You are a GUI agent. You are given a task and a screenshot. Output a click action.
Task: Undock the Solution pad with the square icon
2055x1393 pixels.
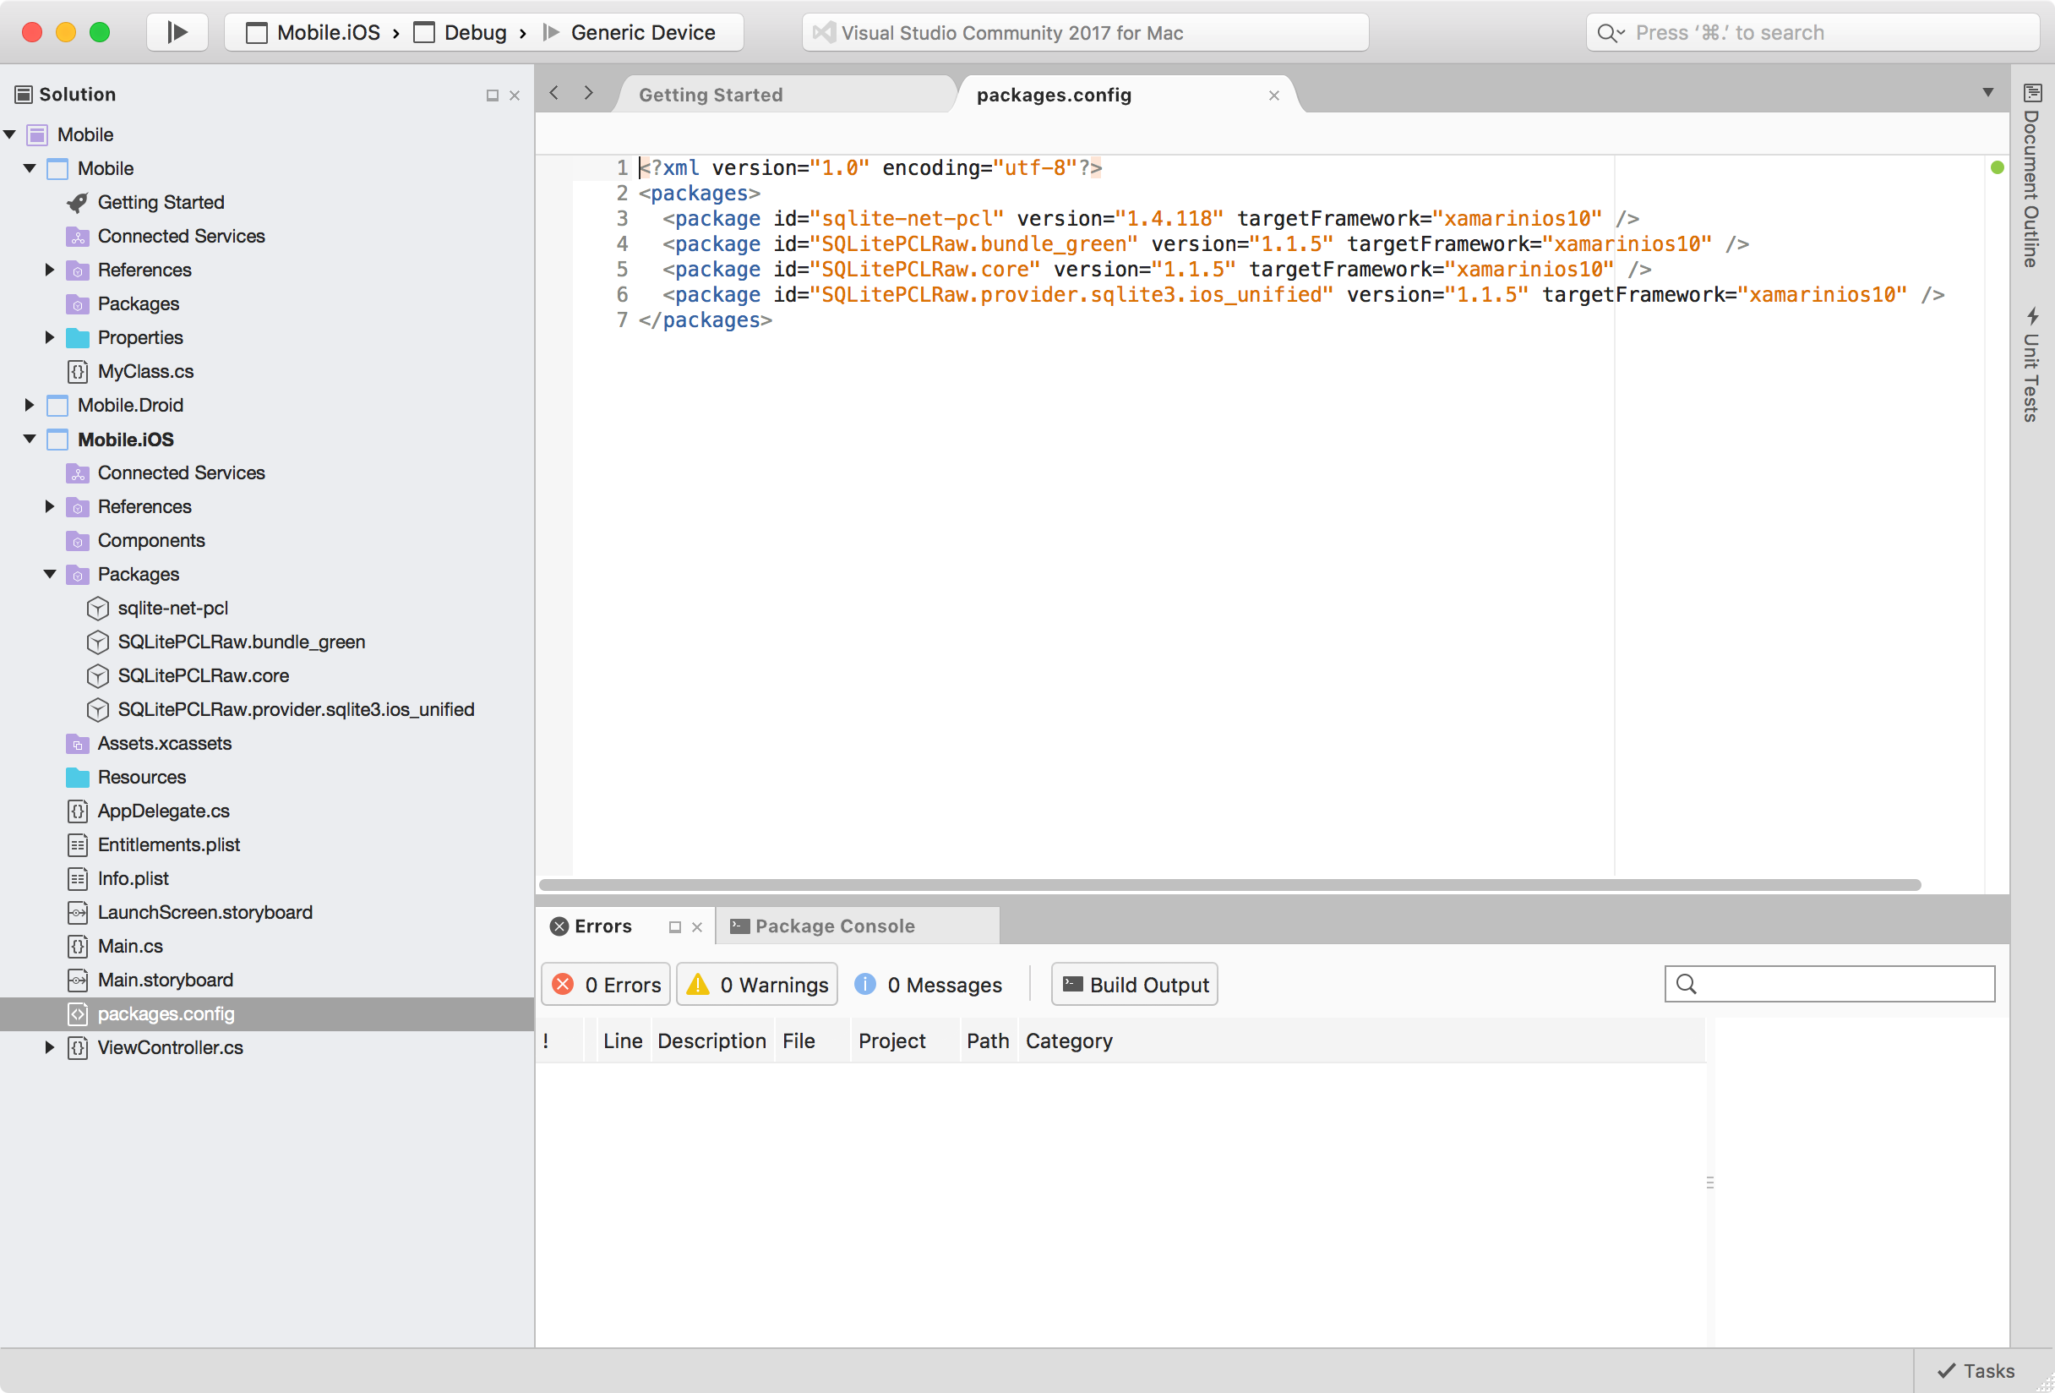(x=493, y=96)
